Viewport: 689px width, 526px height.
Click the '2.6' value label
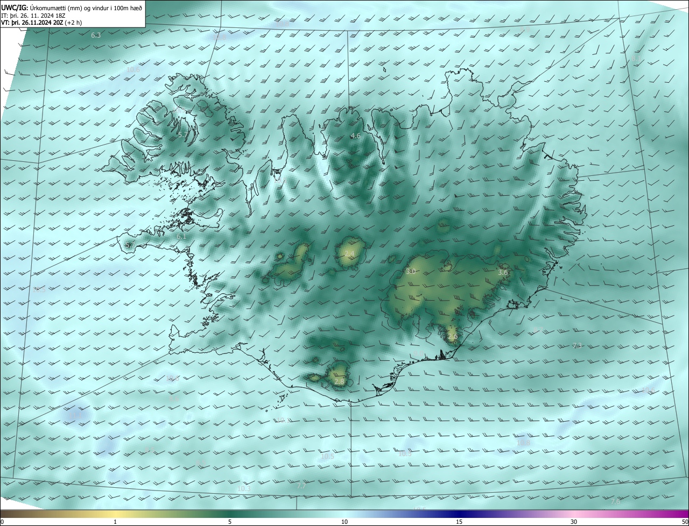pyautogui.click(x=452, y=337)
